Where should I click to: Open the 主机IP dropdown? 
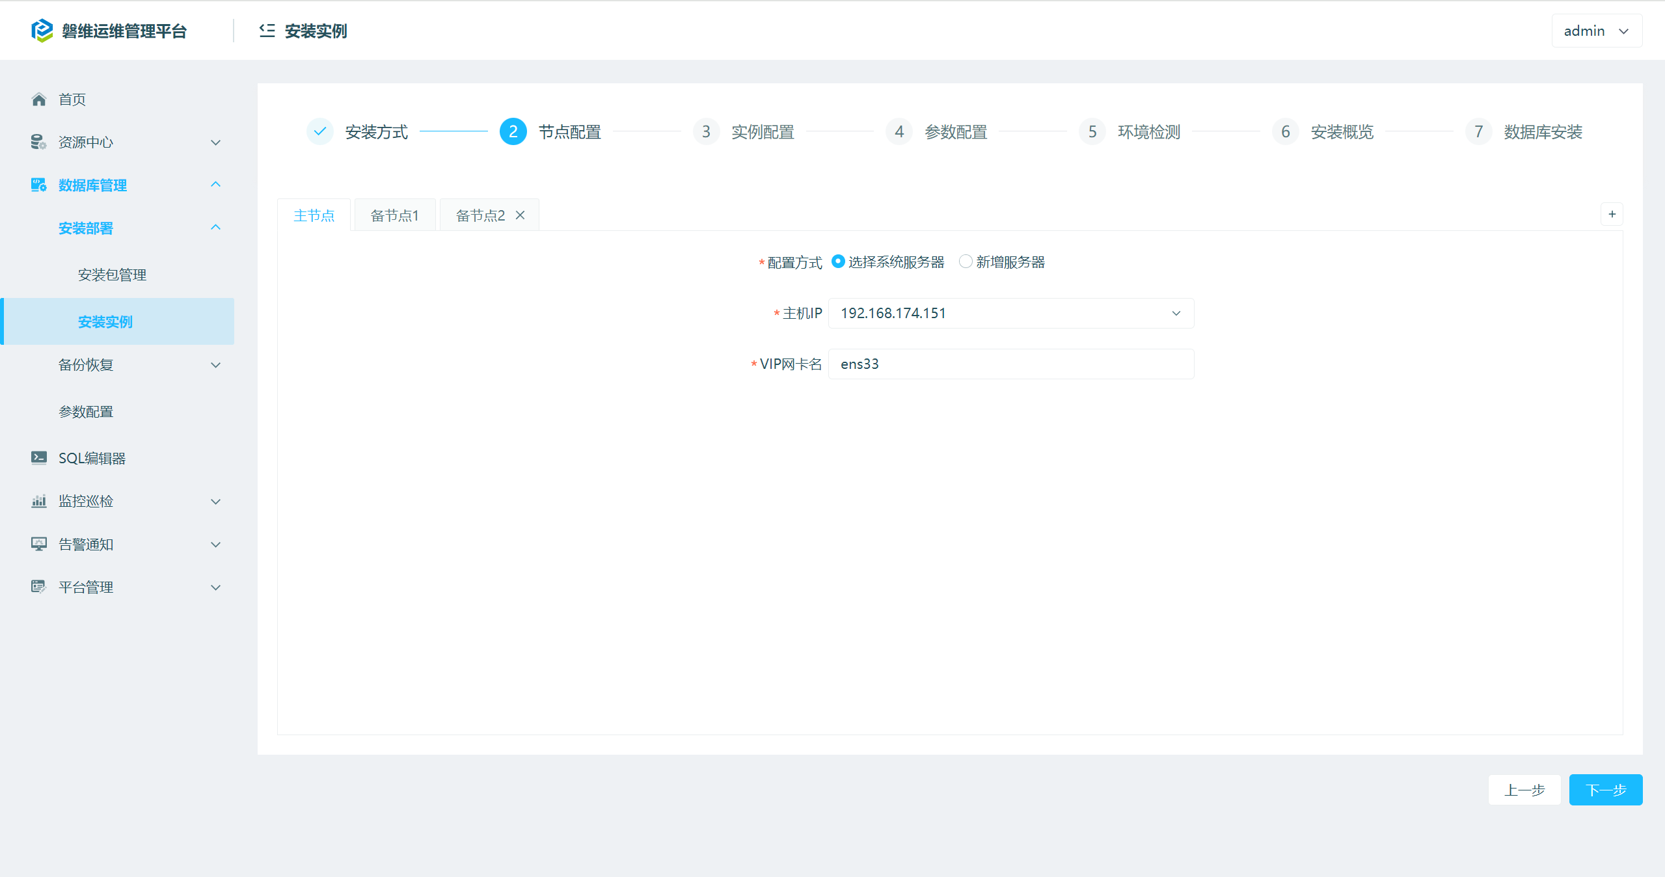pos(1010,313)
